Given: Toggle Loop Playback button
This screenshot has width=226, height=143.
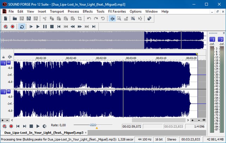Looking at the screenshot, I should 22,27.
